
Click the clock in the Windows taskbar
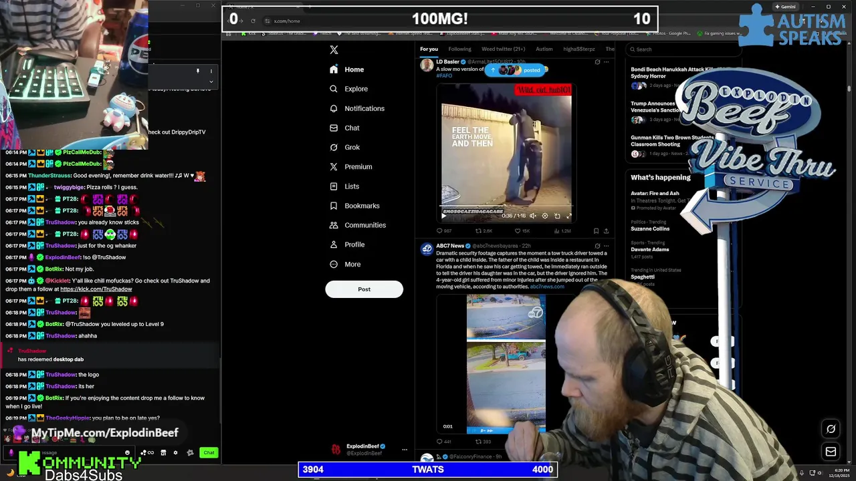[x=839, y=472]
